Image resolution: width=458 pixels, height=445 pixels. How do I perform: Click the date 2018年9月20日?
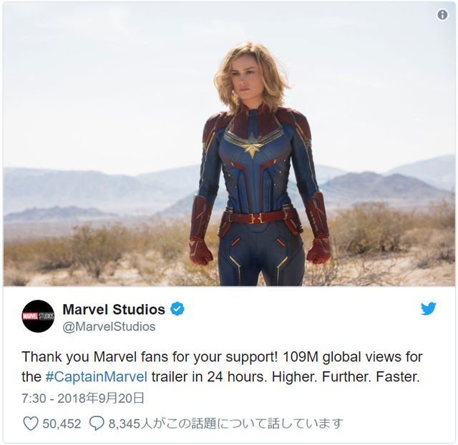pyautogui.click(x=101, y=398)
